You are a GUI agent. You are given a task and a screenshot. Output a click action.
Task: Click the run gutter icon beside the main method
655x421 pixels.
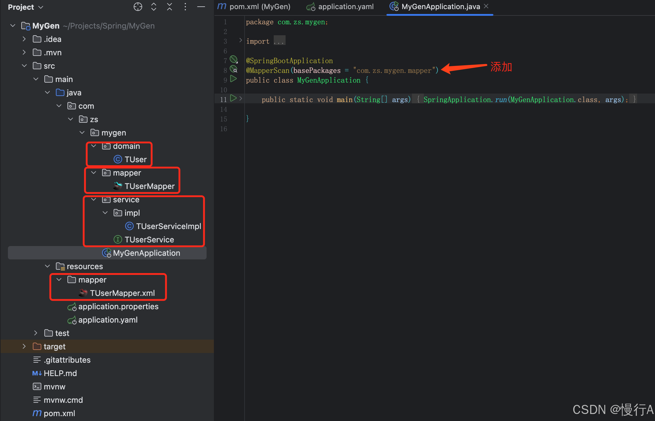(233, 98)
